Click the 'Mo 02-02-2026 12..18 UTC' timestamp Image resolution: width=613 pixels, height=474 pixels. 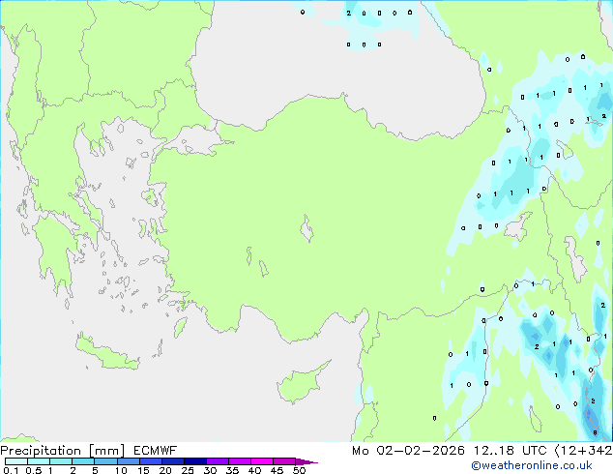(450, 451)
